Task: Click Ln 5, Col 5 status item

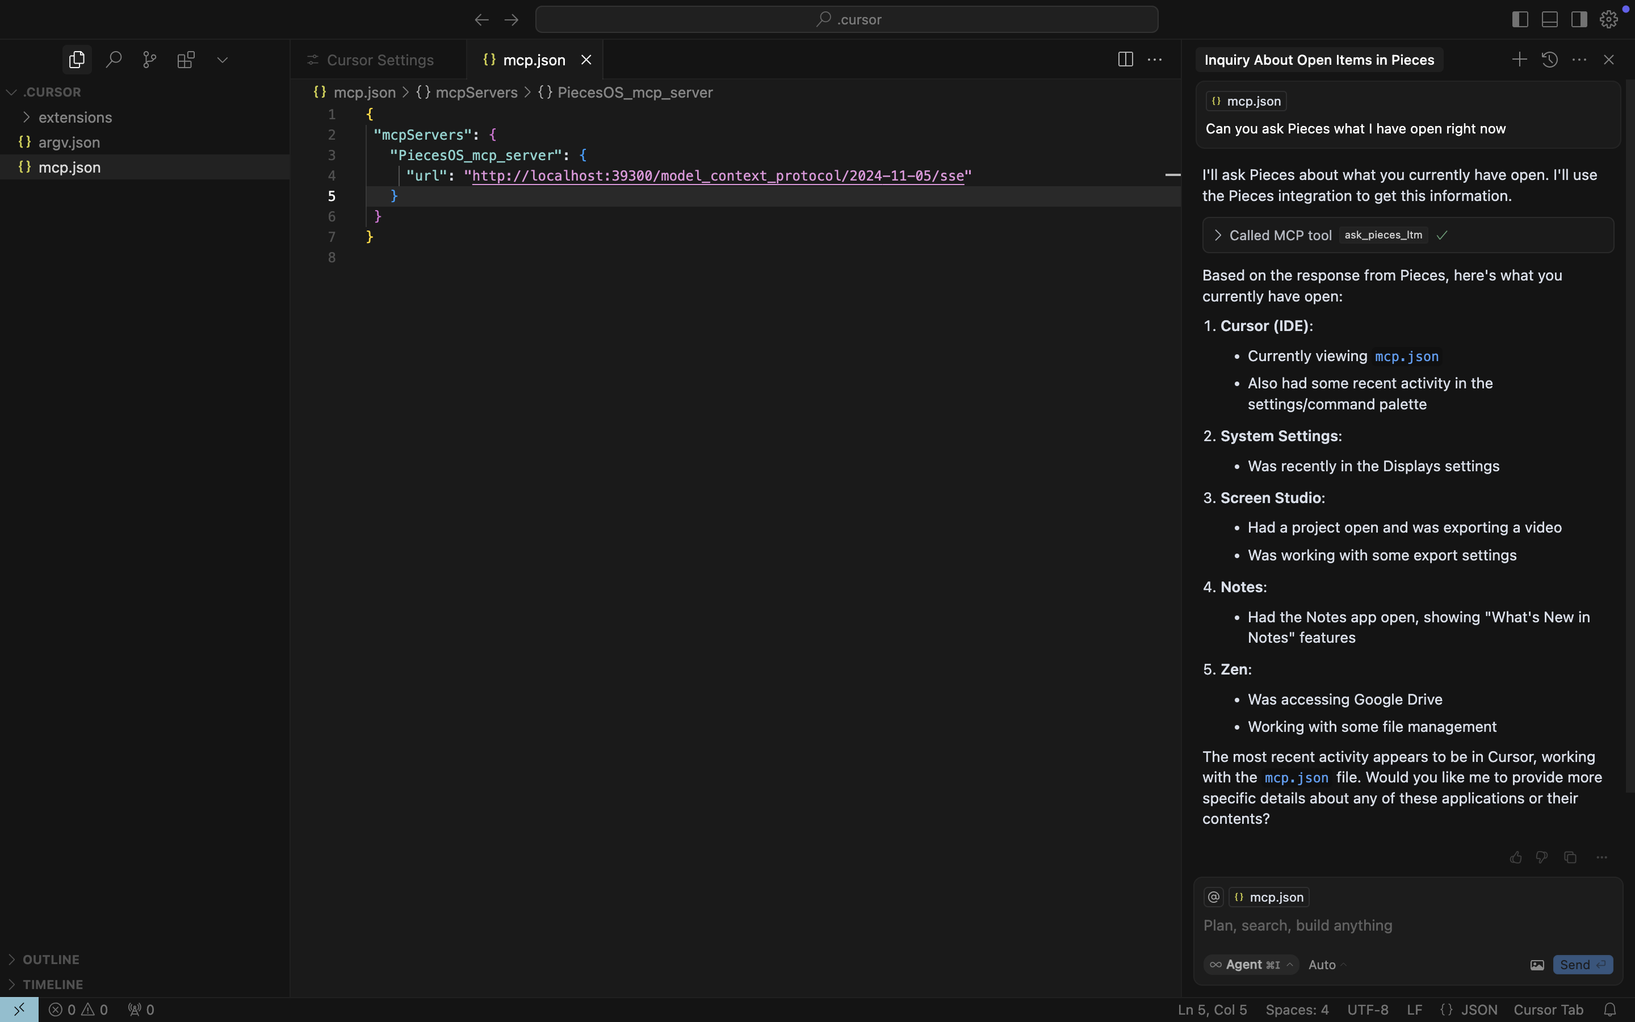Action: (x=1212, y=1009)
